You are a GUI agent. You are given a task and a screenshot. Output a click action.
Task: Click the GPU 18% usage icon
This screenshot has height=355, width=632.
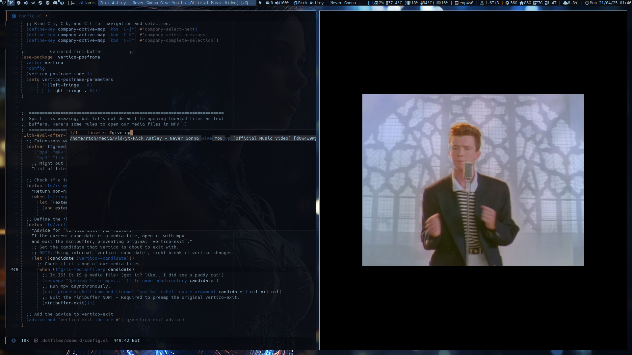tap(408, 3)
